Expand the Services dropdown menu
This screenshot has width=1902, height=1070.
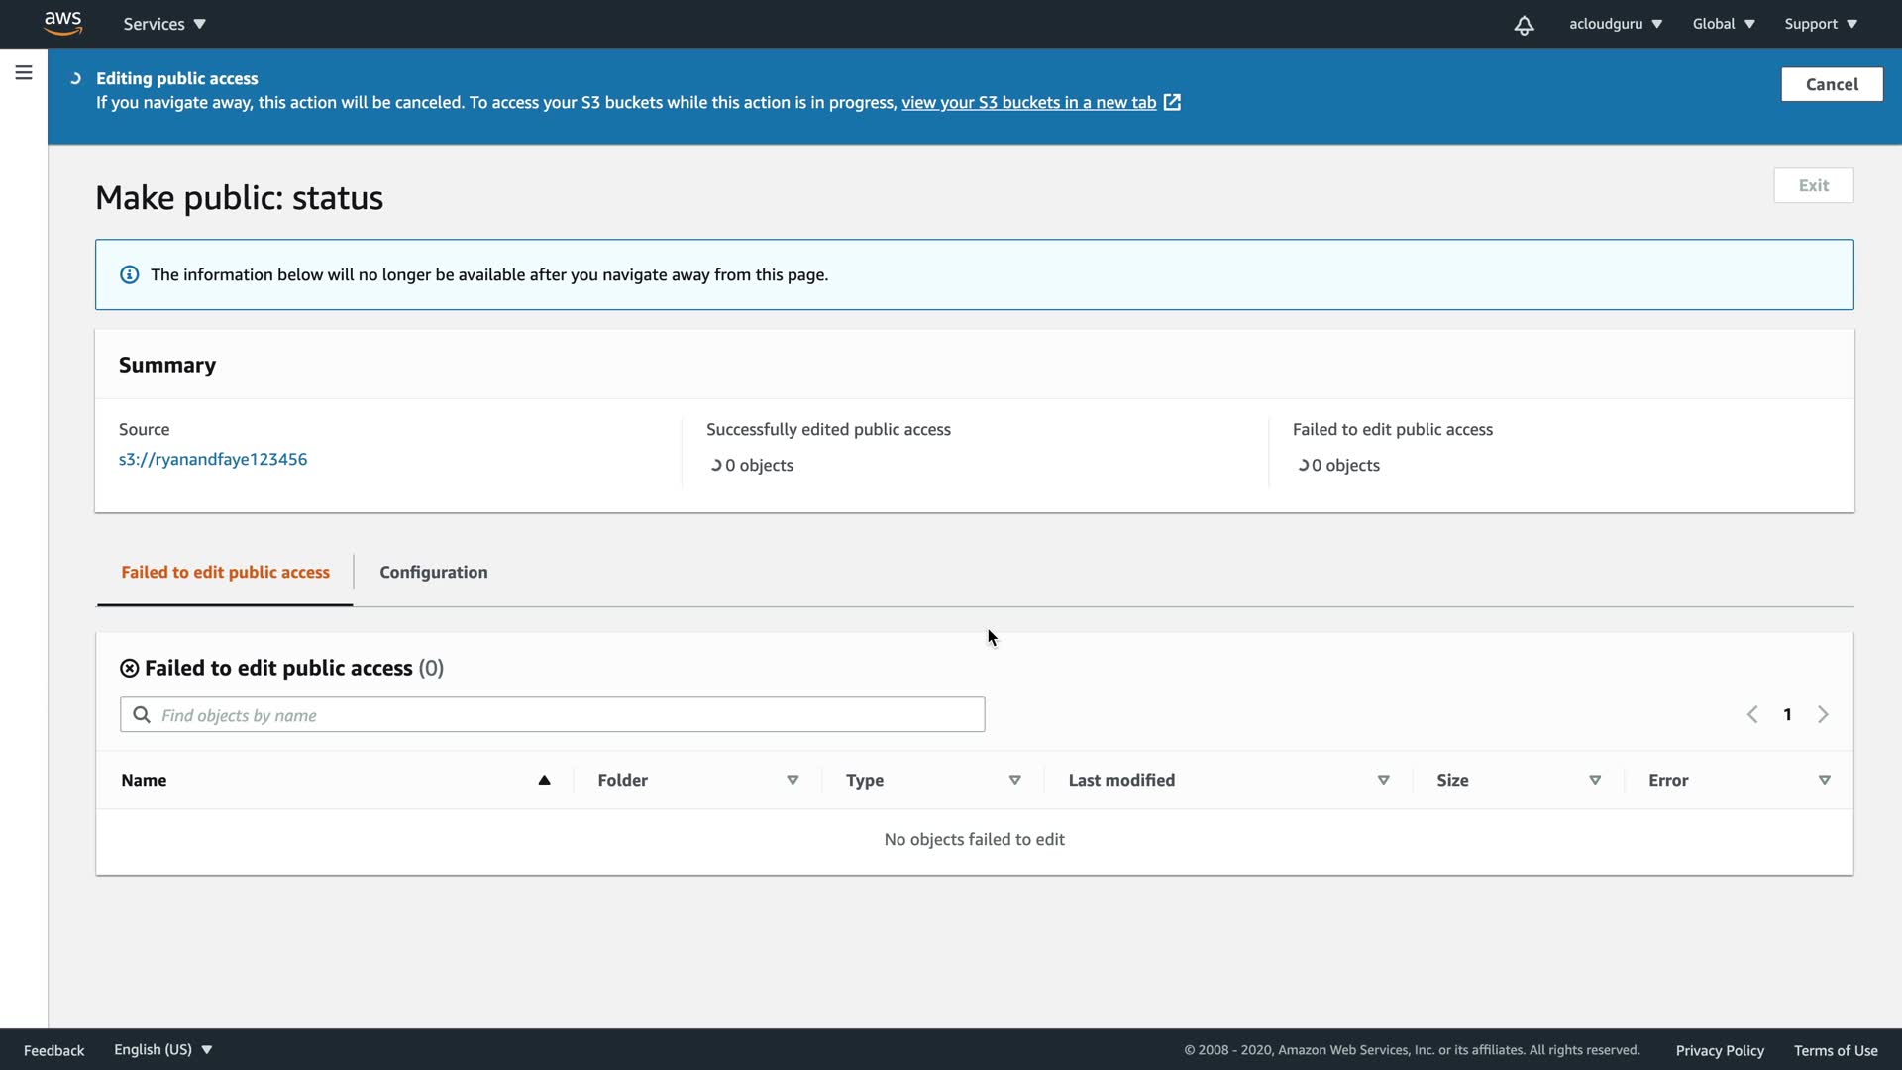coord(164,24)
